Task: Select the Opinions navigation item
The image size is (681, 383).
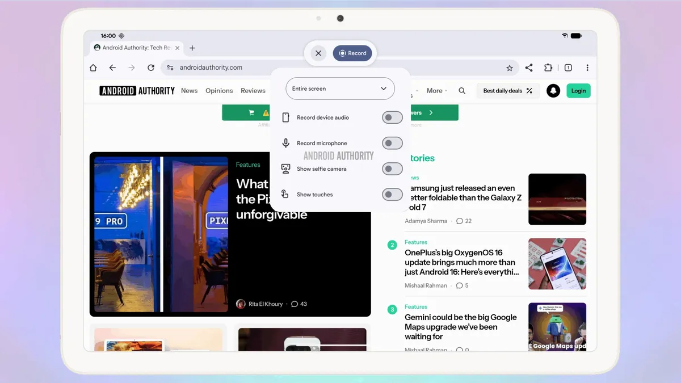Action: pos(219,90)
